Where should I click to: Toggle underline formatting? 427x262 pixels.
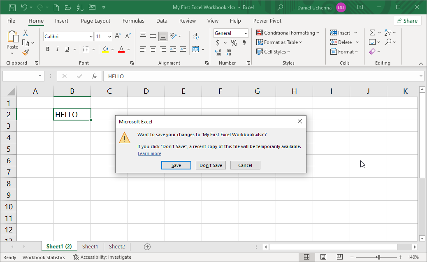click(x=66, y=49)
